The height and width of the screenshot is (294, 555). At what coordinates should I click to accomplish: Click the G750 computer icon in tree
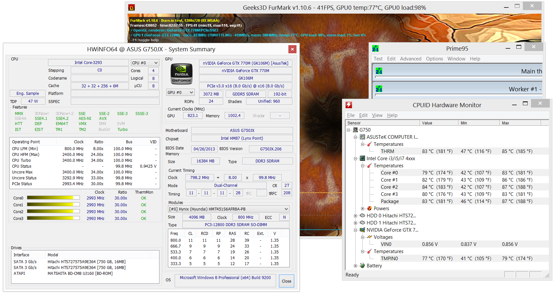(355, 130)
